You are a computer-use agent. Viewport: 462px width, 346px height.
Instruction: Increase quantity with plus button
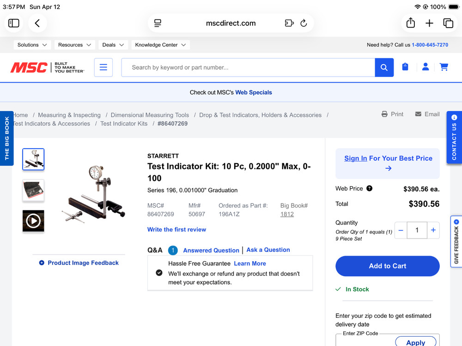tap(433, 230)
